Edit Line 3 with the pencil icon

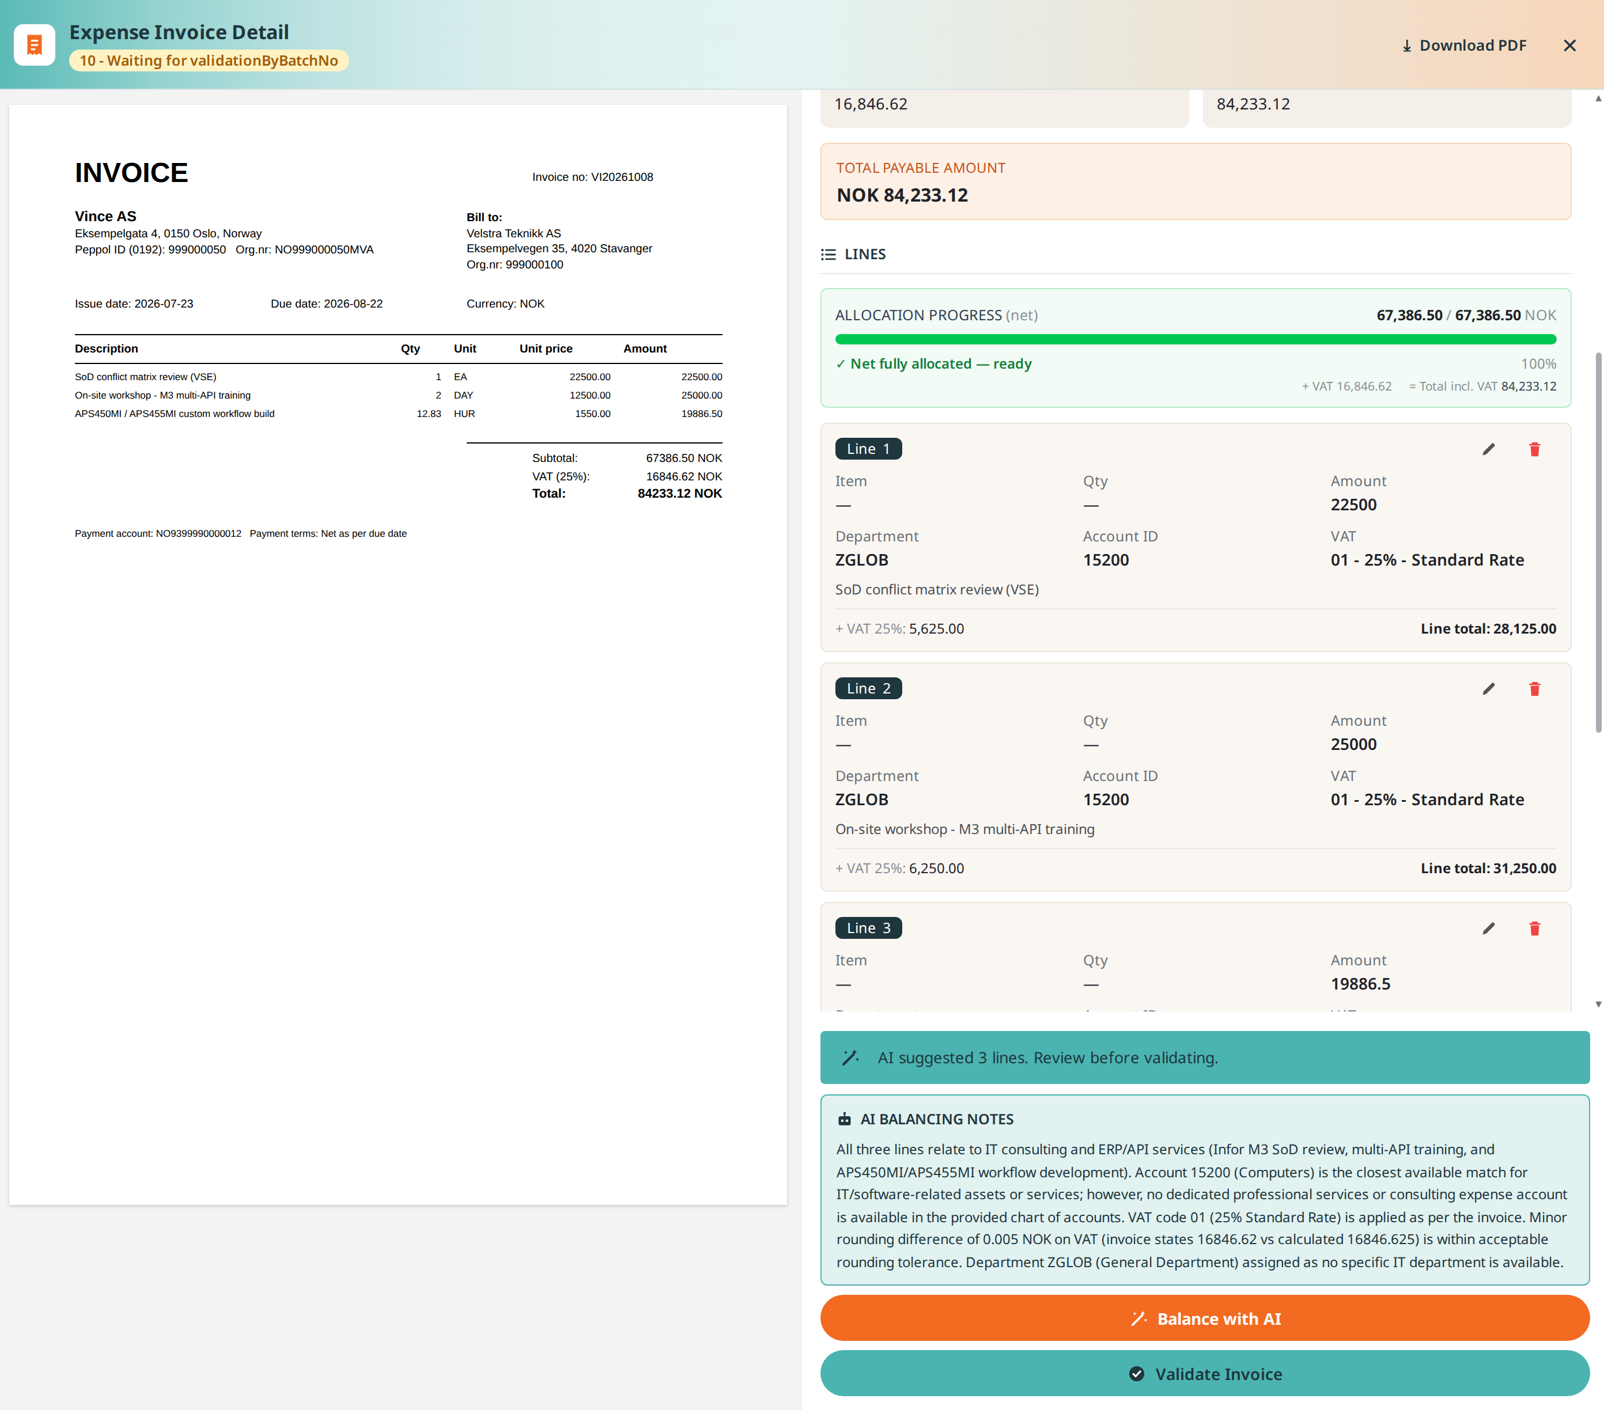1489,928
